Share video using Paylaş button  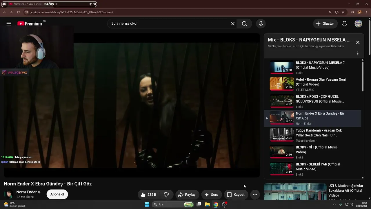tap(187, 194)
